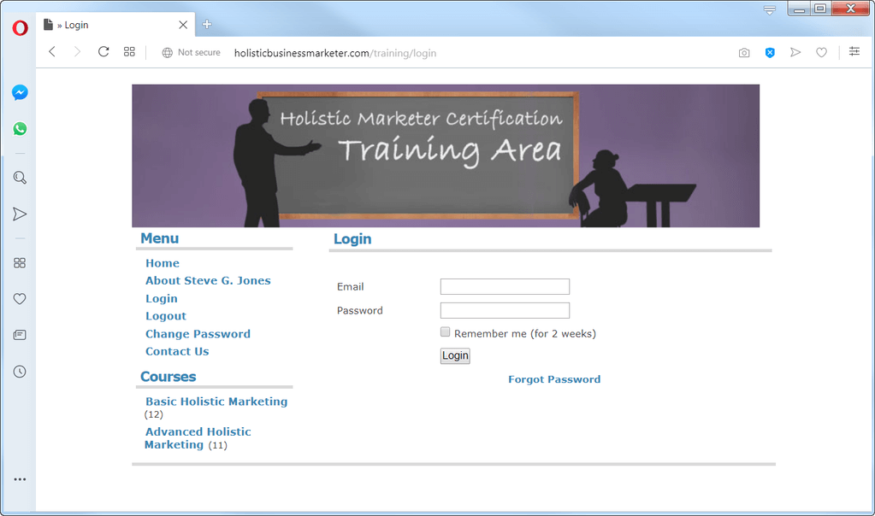View site info via Not secure badge
This screenshot has width=875, height=516.
(x=192, y=52)
